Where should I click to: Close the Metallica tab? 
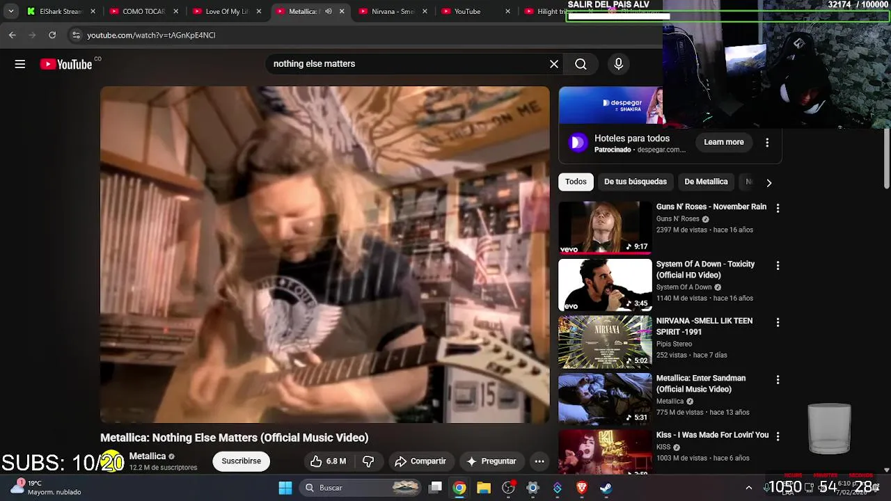[342, 11]
